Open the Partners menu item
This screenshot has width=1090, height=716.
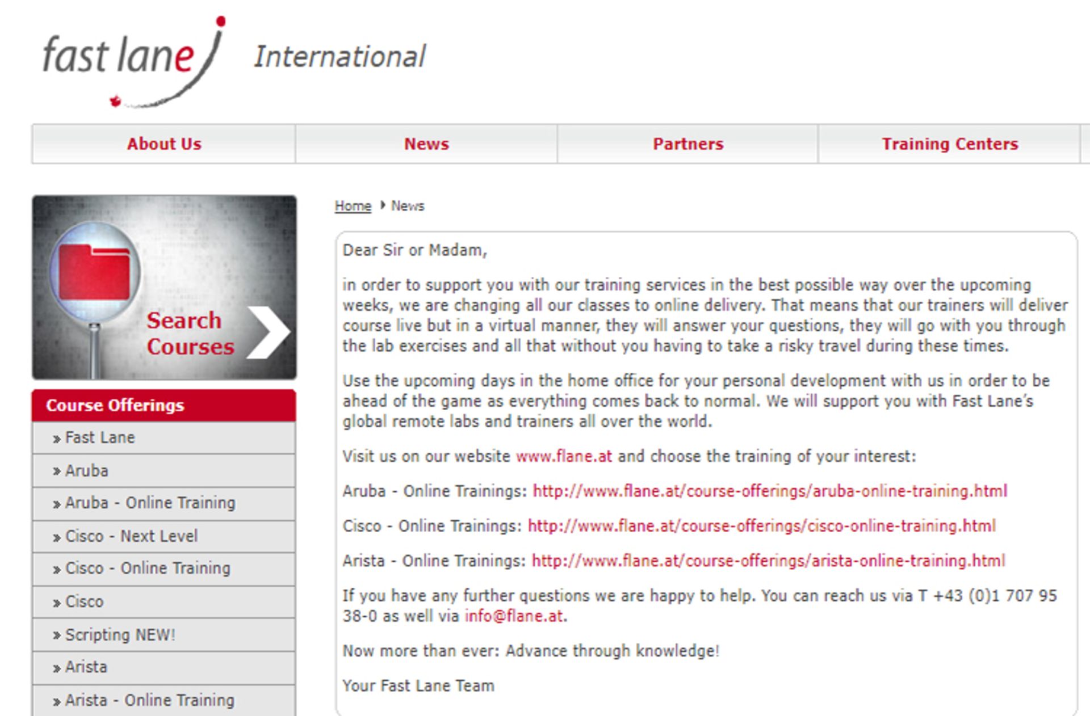click(x=687, y=144)
